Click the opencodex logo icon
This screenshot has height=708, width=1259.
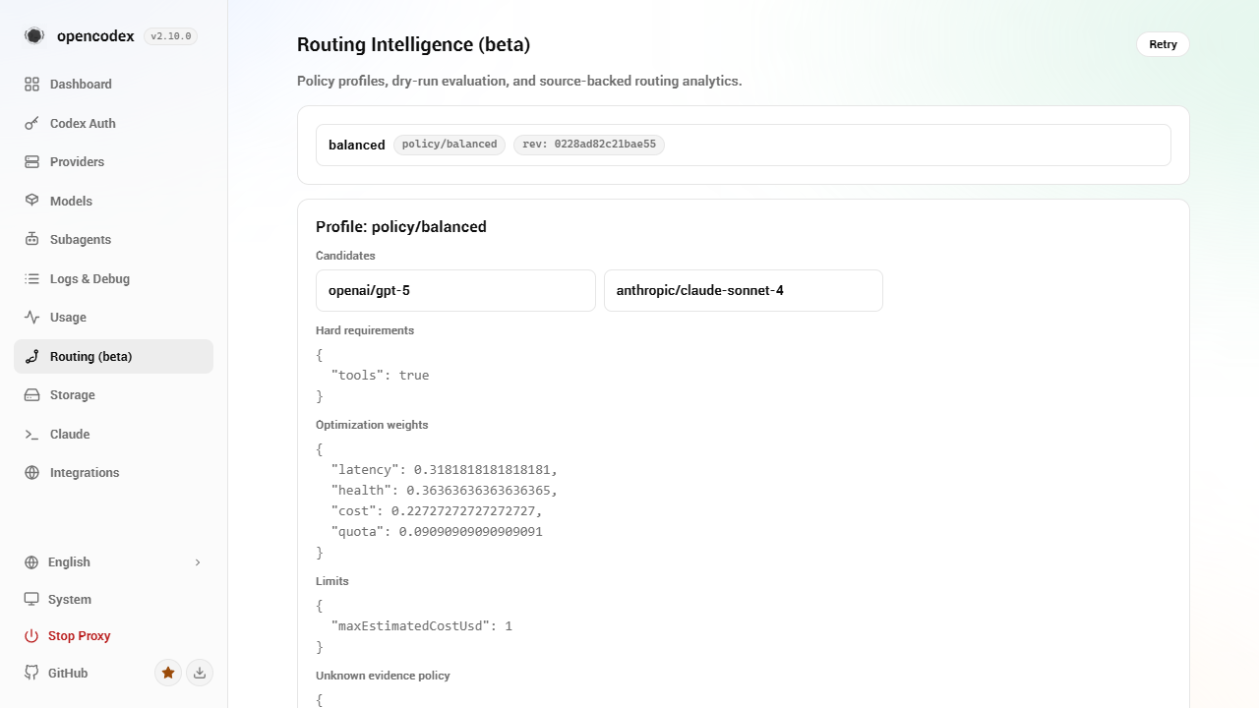[x=34, y=36]
